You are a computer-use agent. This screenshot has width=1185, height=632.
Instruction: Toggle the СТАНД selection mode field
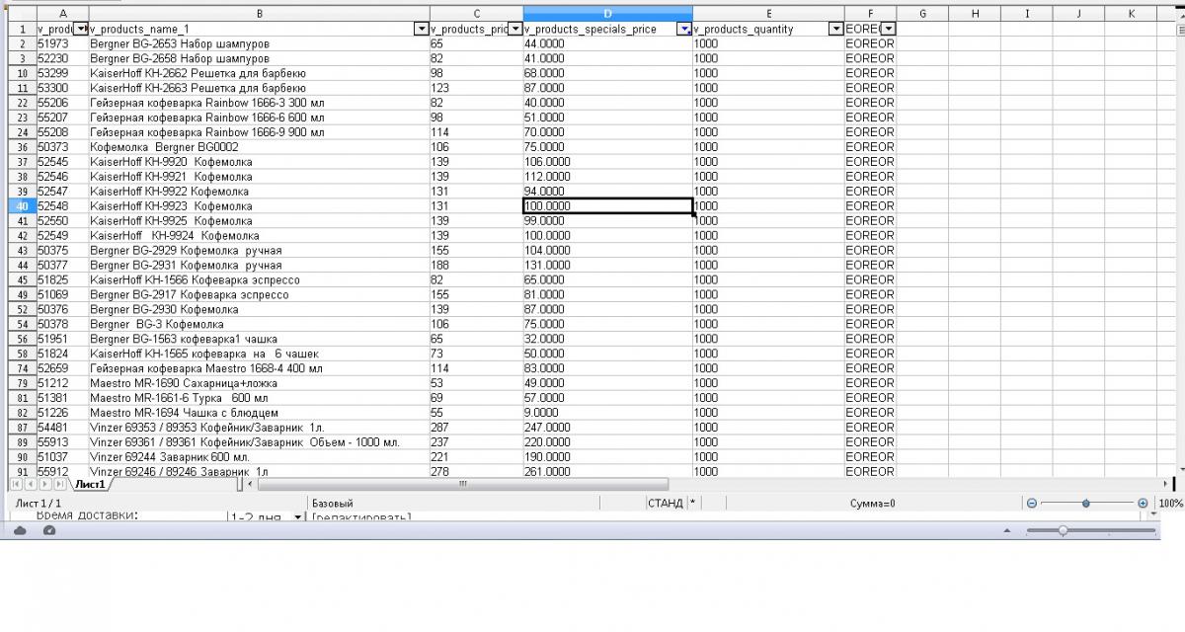pos(666,504)
